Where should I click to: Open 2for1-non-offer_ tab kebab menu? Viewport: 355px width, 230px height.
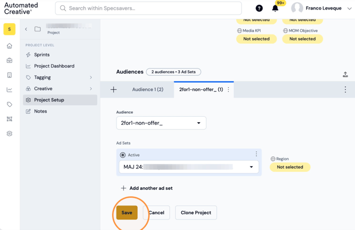228,89
